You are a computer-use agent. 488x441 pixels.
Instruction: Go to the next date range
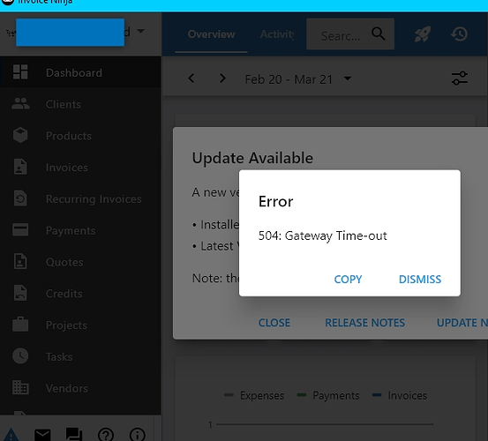[x=222, y=78]
